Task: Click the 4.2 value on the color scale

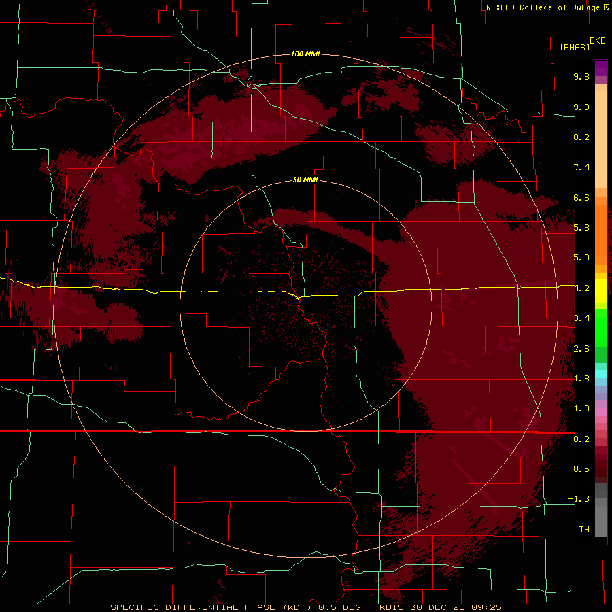Action: click(581, 288)
